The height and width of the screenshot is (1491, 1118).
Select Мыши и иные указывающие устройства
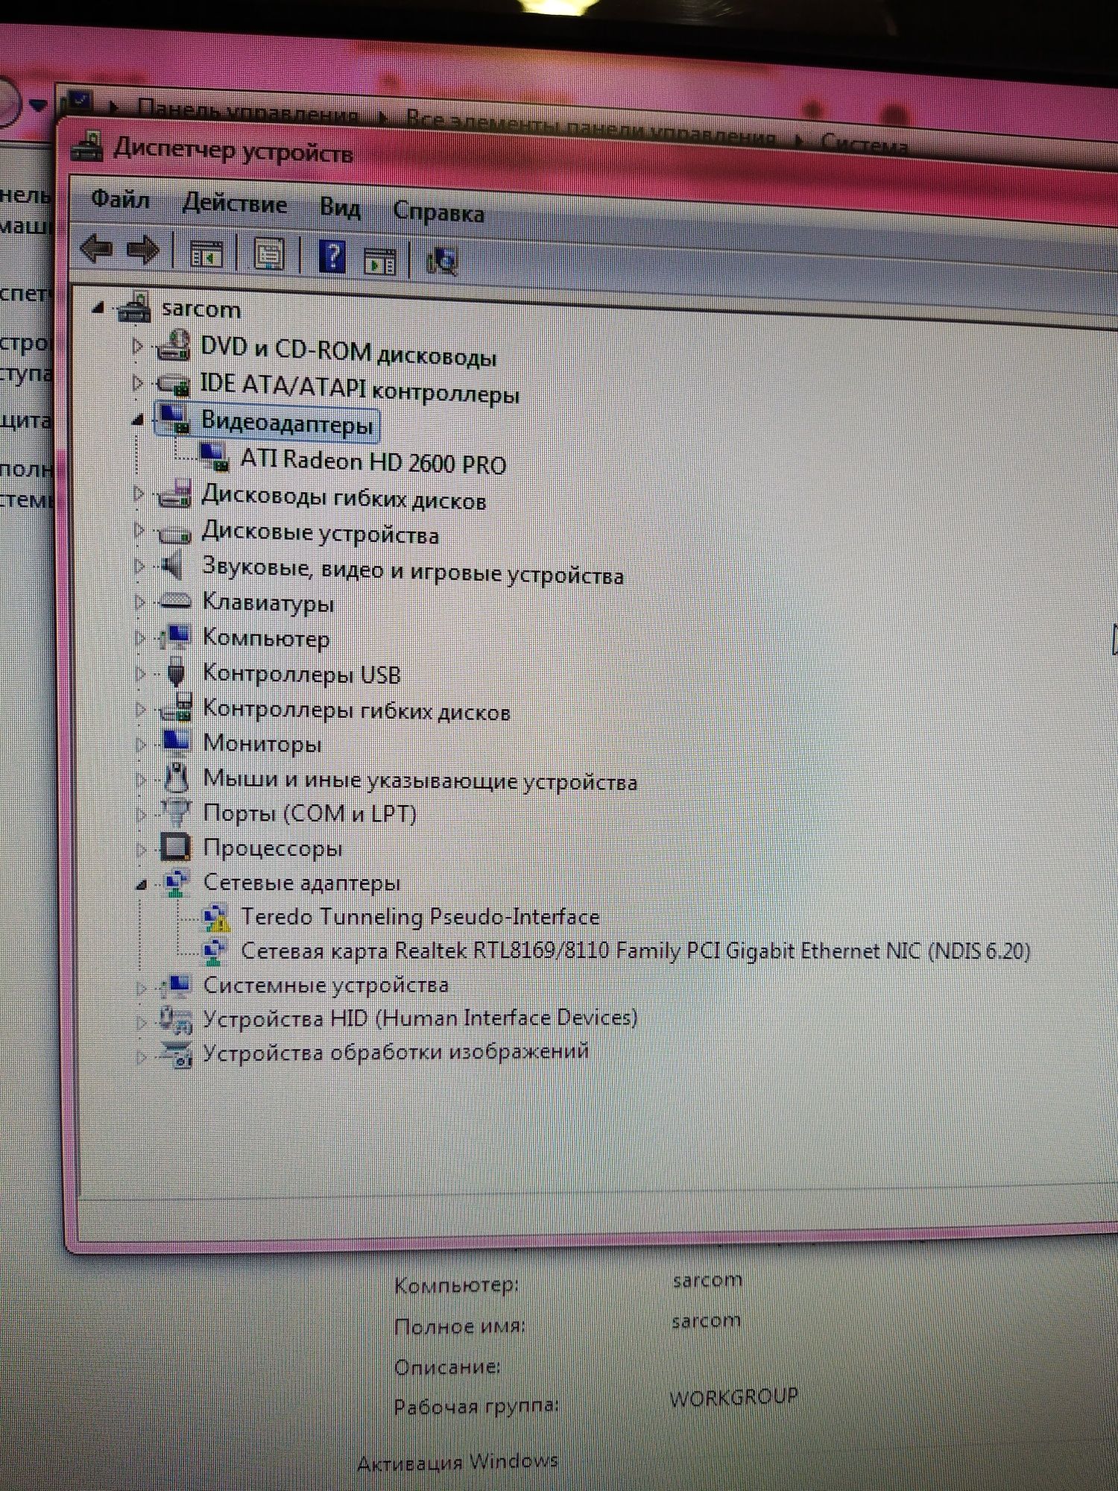coord(420,780)
